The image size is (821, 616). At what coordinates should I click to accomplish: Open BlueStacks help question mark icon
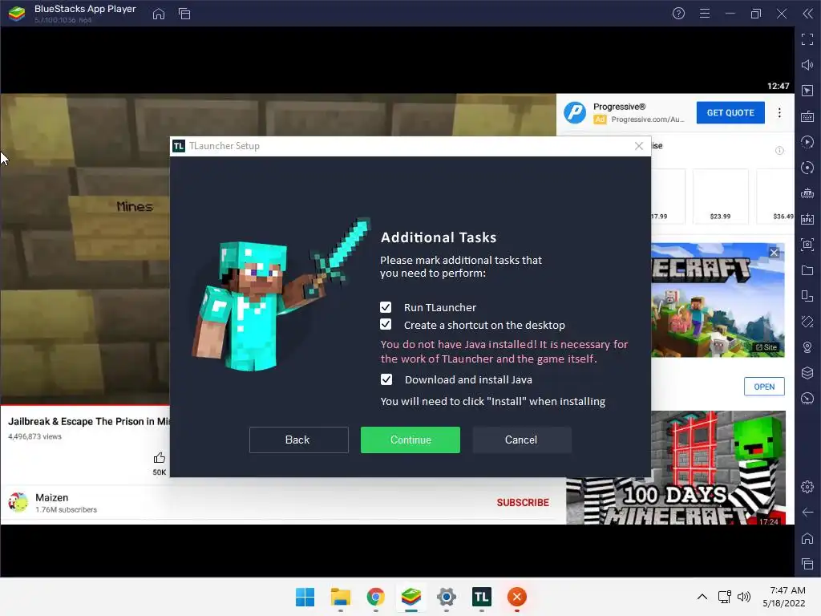point(678,14)
